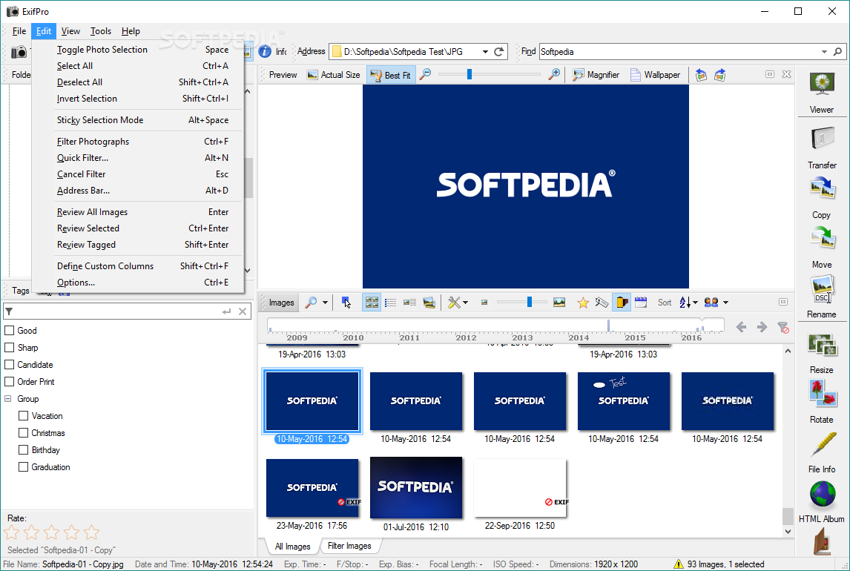The height and width of the screenshot is (571, 850).
Task: Open the File menu
Action: click(19, 31)
